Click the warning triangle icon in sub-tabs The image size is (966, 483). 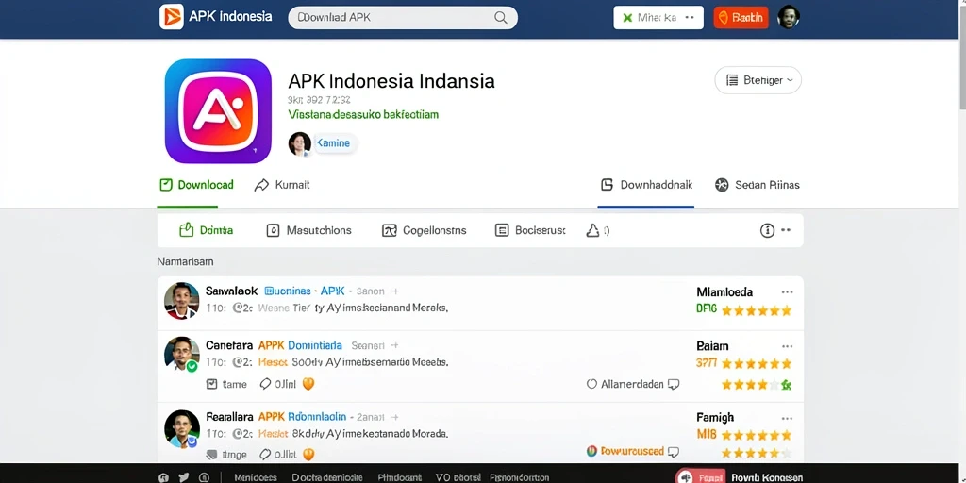point(592,230)
